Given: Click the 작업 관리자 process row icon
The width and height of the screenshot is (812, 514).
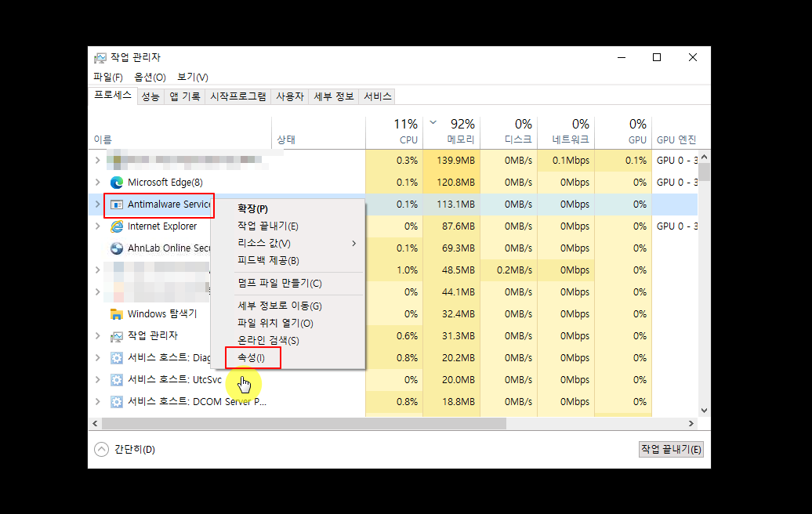Looking at the screenshot, I should [117, 336].
